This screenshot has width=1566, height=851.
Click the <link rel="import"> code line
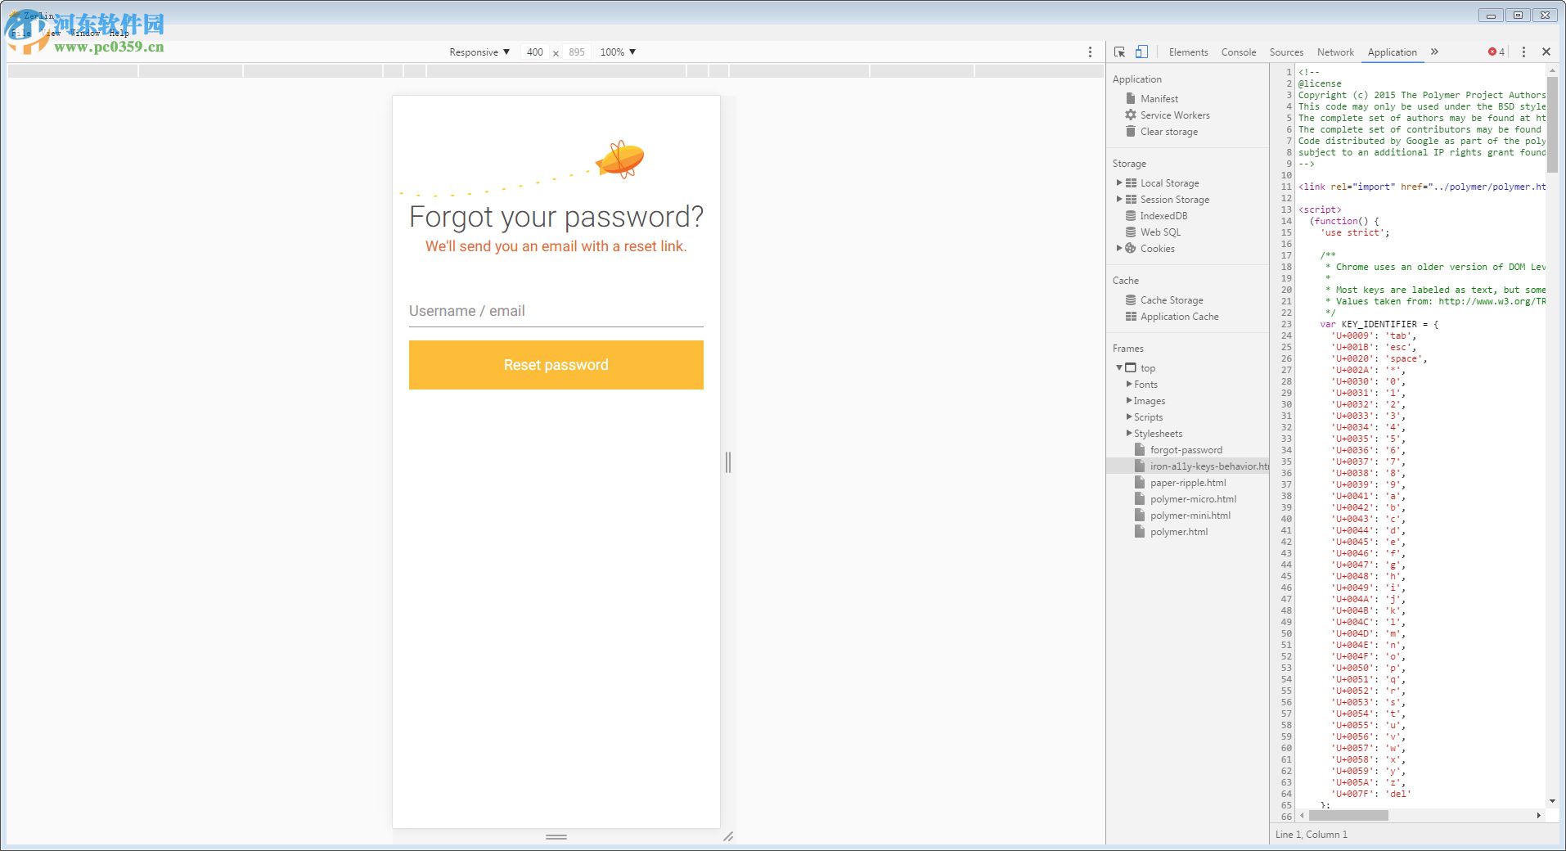pos(1422,187)
